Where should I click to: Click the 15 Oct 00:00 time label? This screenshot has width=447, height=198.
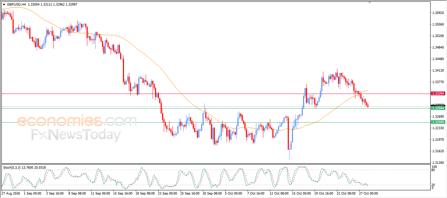click(301, 193)
